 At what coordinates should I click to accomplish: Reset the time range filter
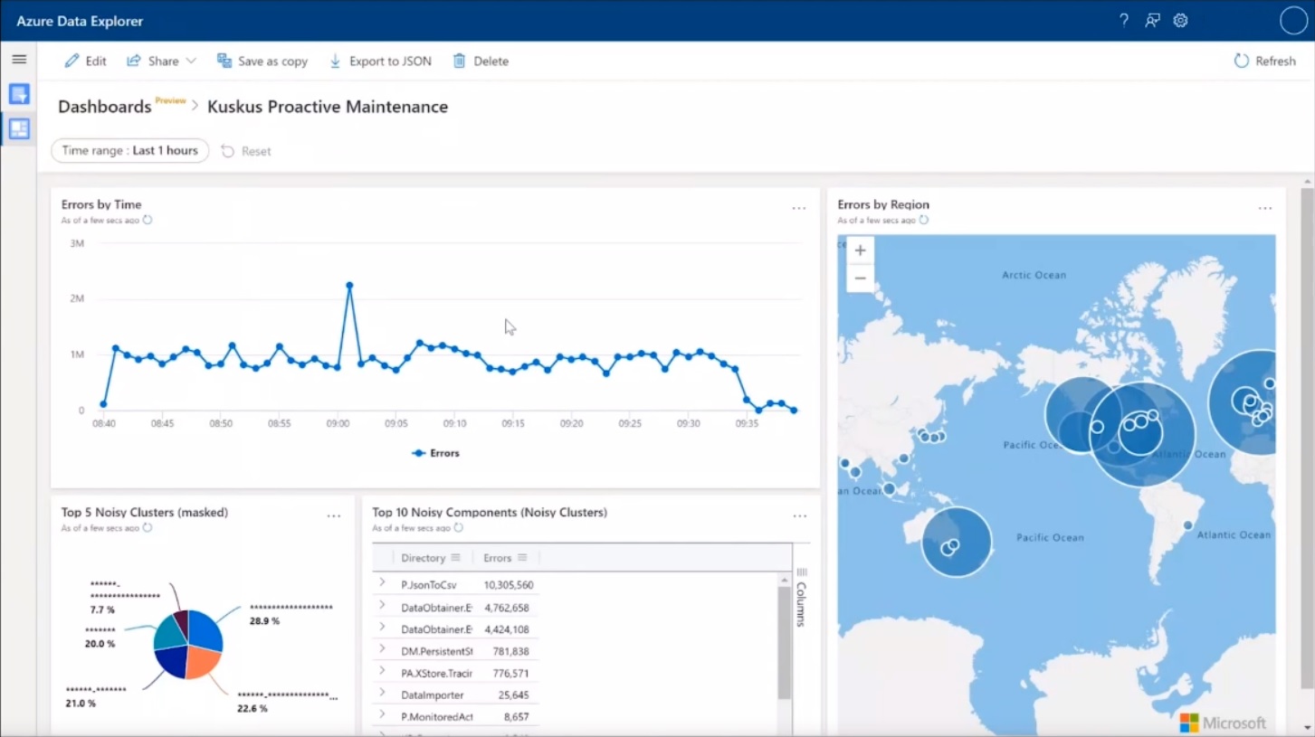point(246,151)
